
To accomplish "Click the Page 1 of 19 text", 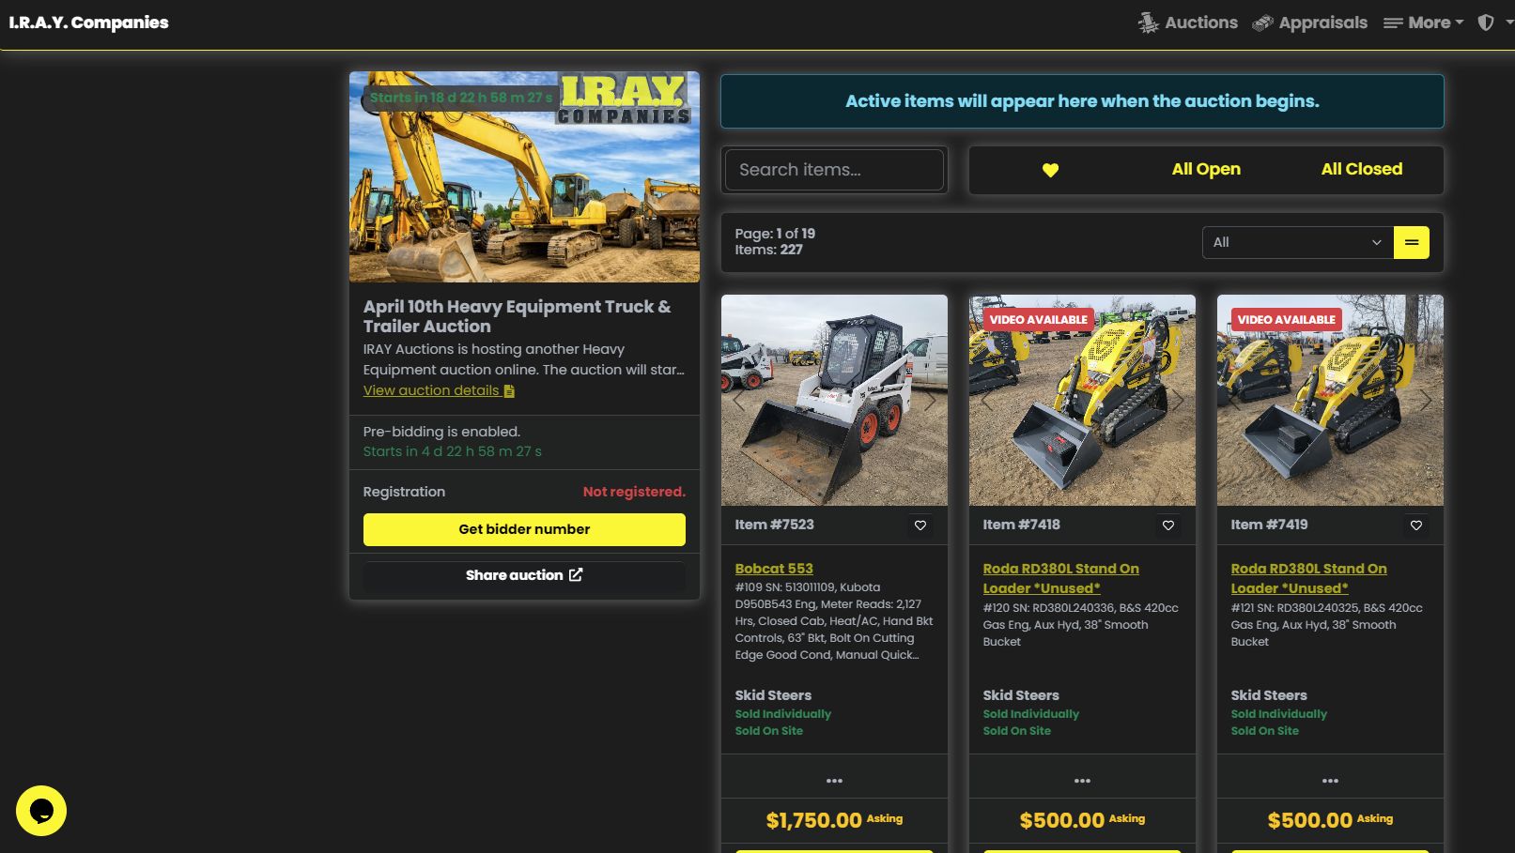I will (775, 234).
